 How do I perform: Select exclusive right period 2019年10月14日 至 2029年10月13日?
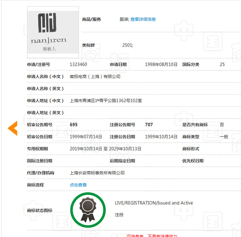click(105, 149)
